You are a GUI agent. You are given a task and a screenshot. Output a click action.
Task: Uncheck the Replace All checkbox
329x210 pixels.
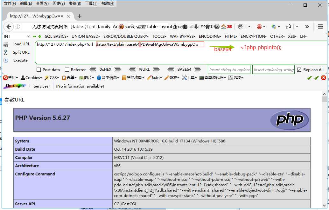tap(299, 70)
